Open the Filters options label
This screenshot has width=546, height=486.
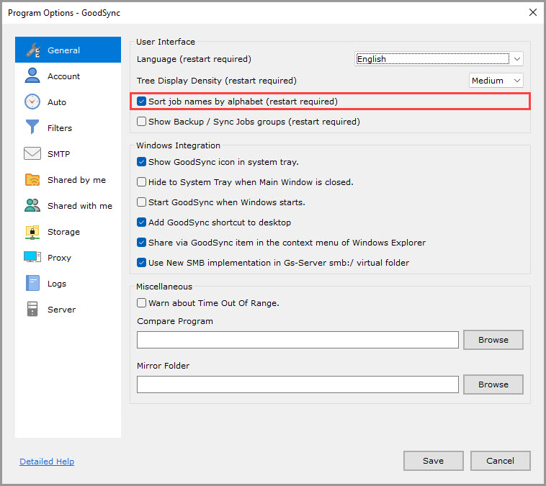pos(60,128)
